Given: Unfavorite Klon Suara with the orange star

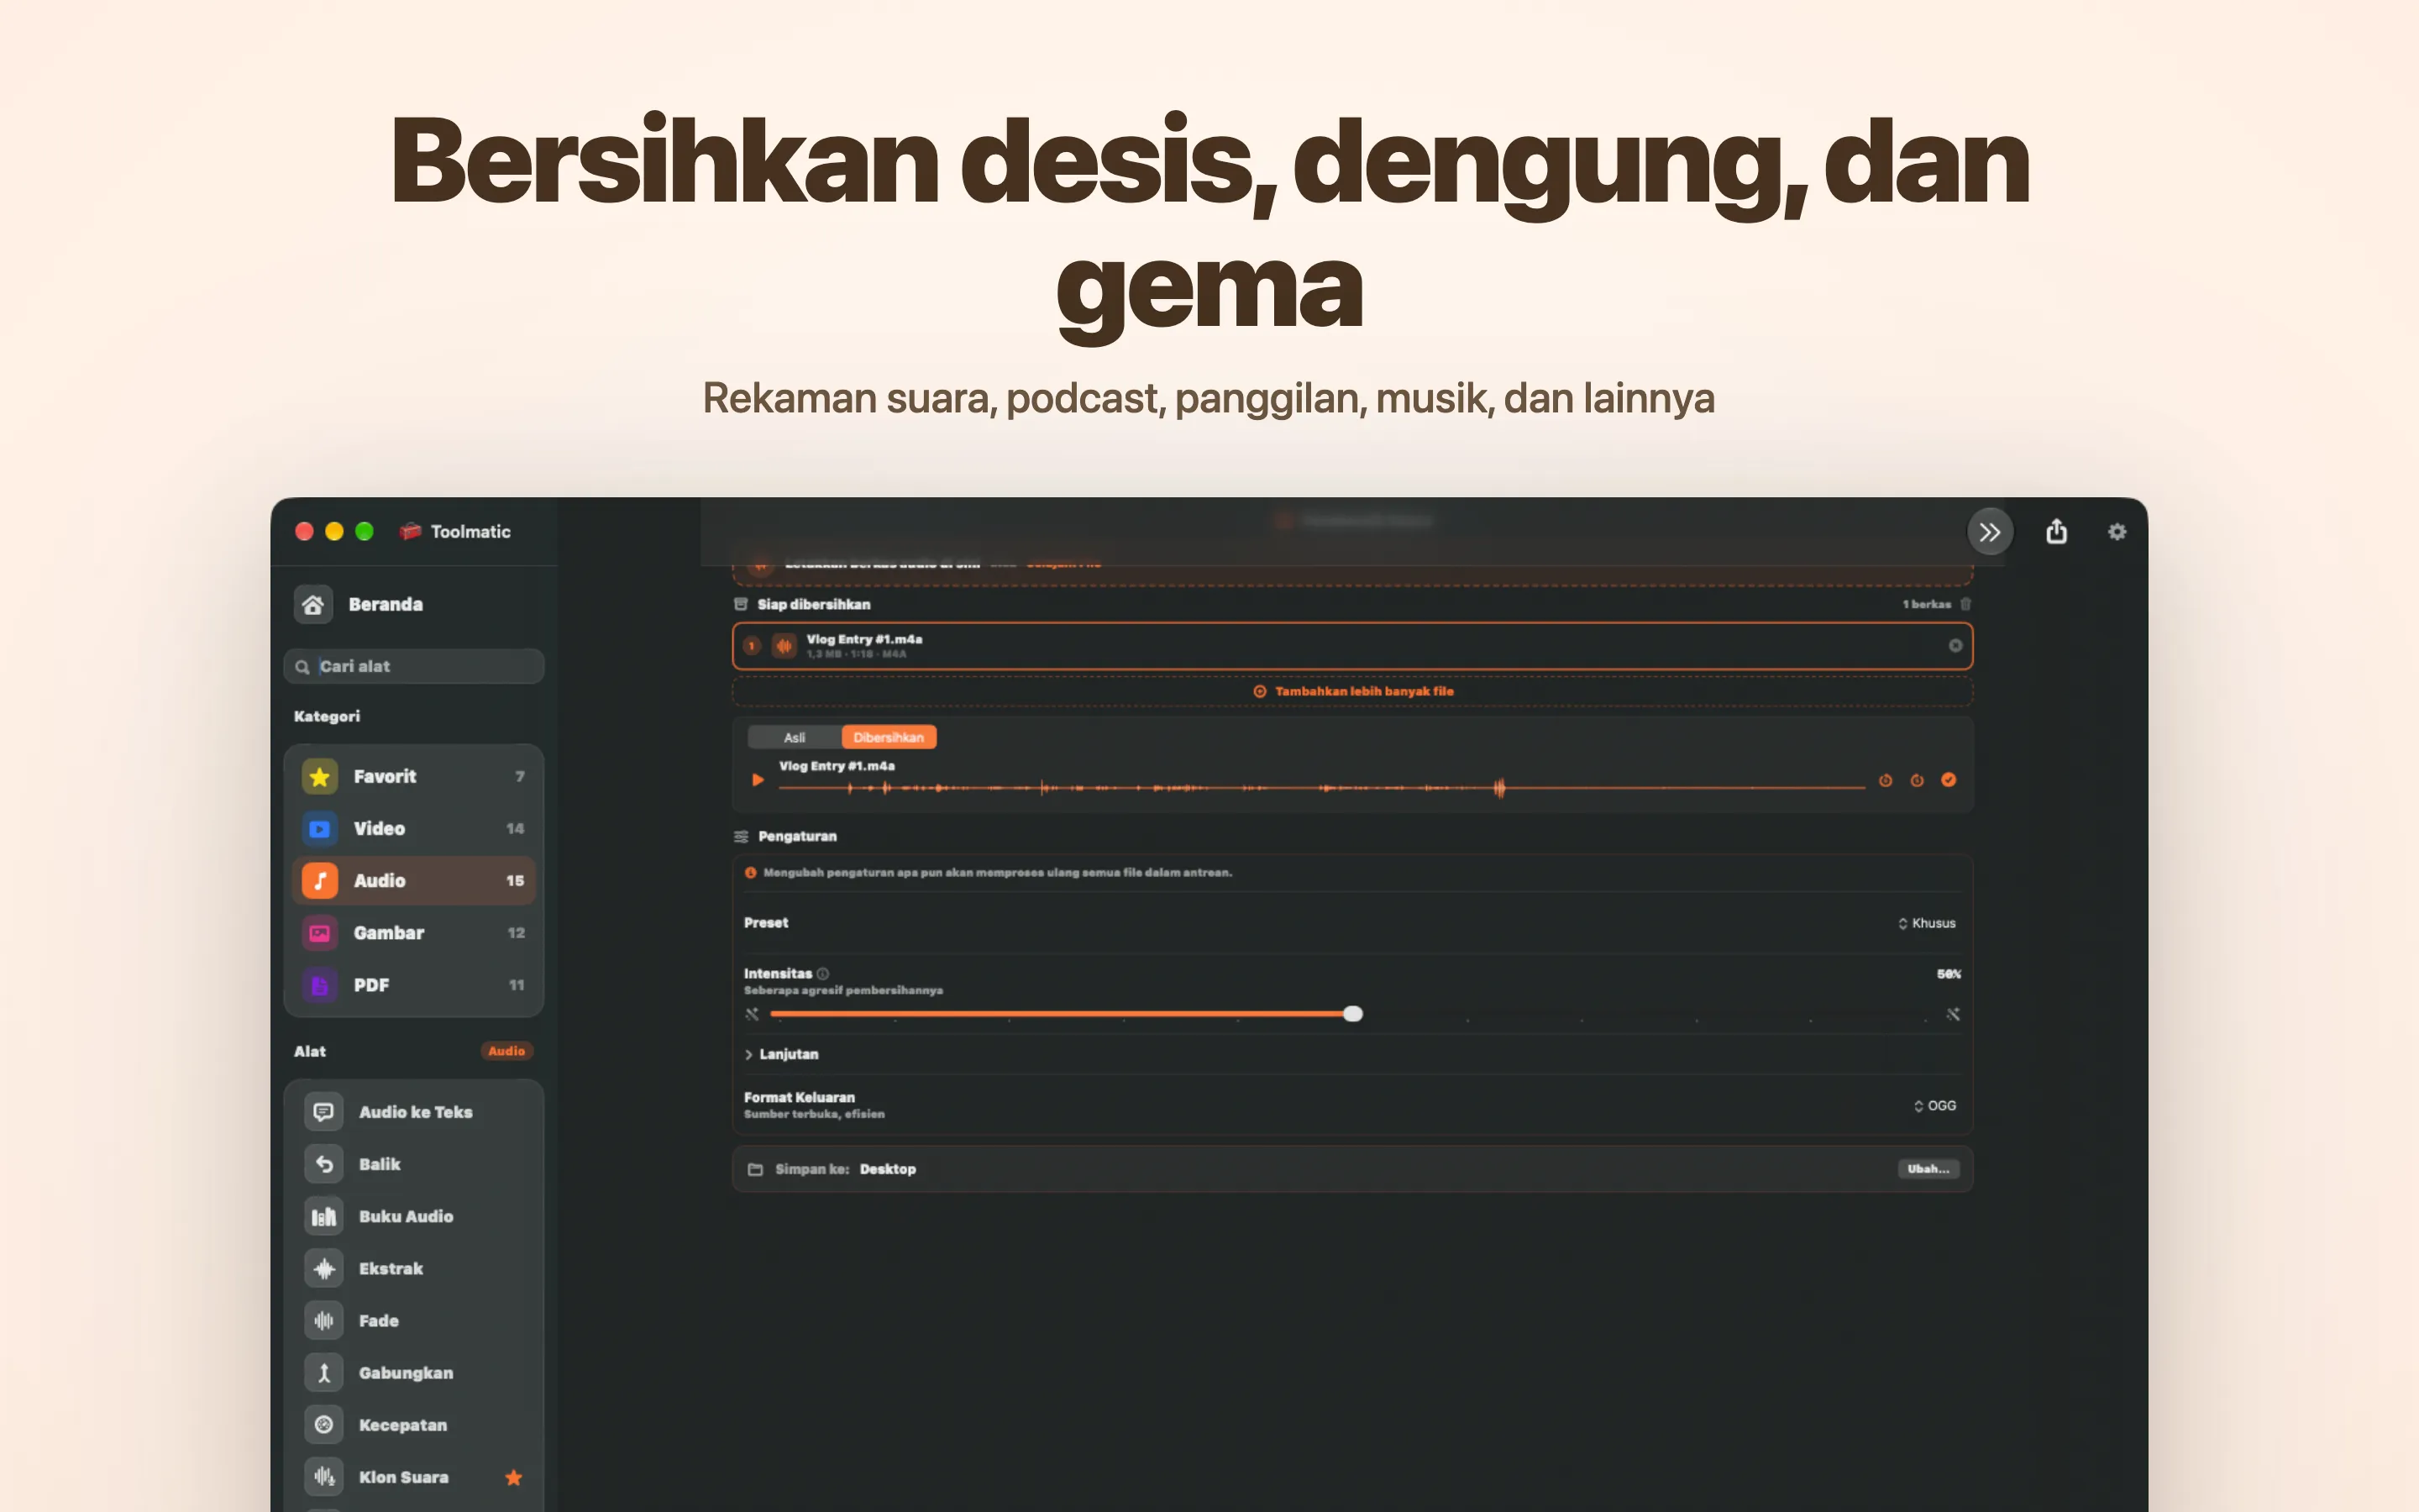Looking at the screenshot, I should pos(514,1477).
